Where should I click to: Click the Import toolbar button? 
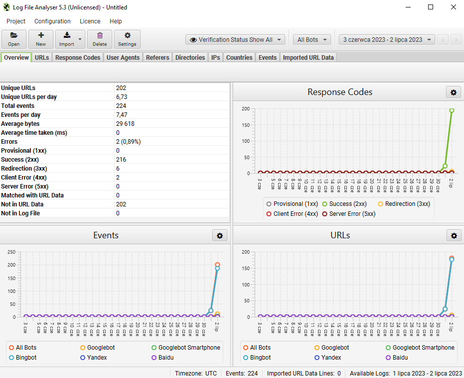67,39
